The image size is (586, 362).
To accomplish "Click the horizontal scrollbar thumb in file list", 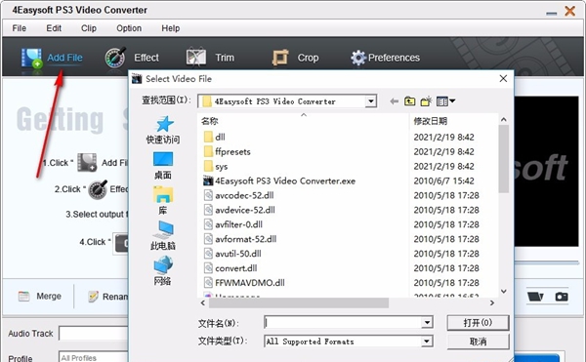I will click(x=299, y=303).
